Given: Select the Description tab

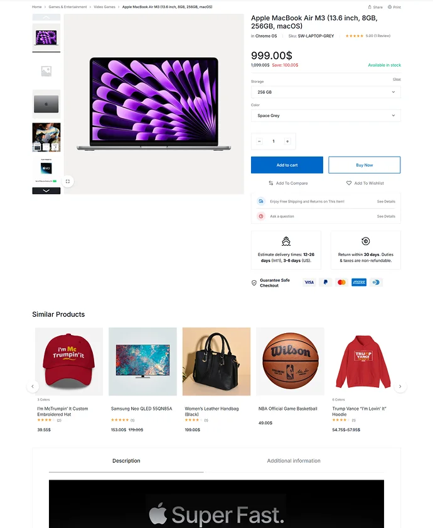Looking at the screenshot, I should click(126, 461).
